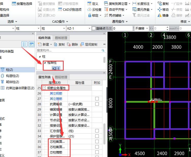Collapse the 钢筋业务属性 group

45,88
